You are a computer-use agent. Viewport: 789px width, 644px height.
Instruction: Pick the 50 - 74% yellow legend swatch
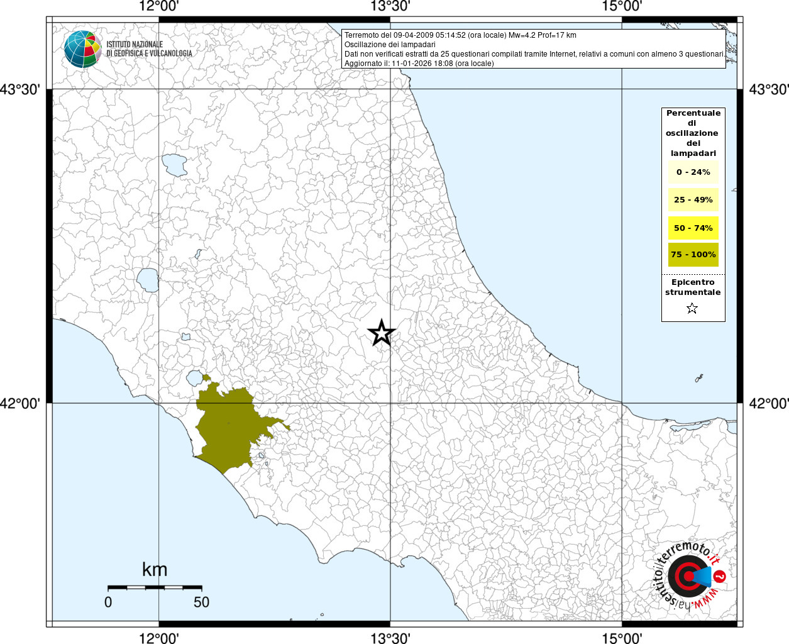(x=693, y=228)
